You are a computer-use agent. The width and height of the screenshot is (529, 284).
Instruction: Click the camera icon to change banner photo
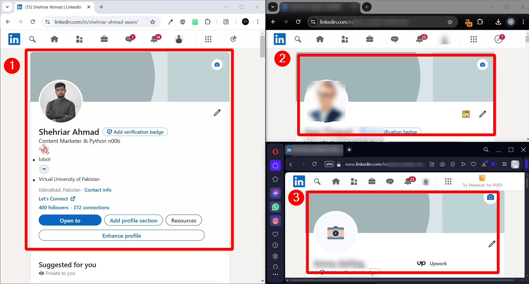pyautogui.click(x=217, y=64)
